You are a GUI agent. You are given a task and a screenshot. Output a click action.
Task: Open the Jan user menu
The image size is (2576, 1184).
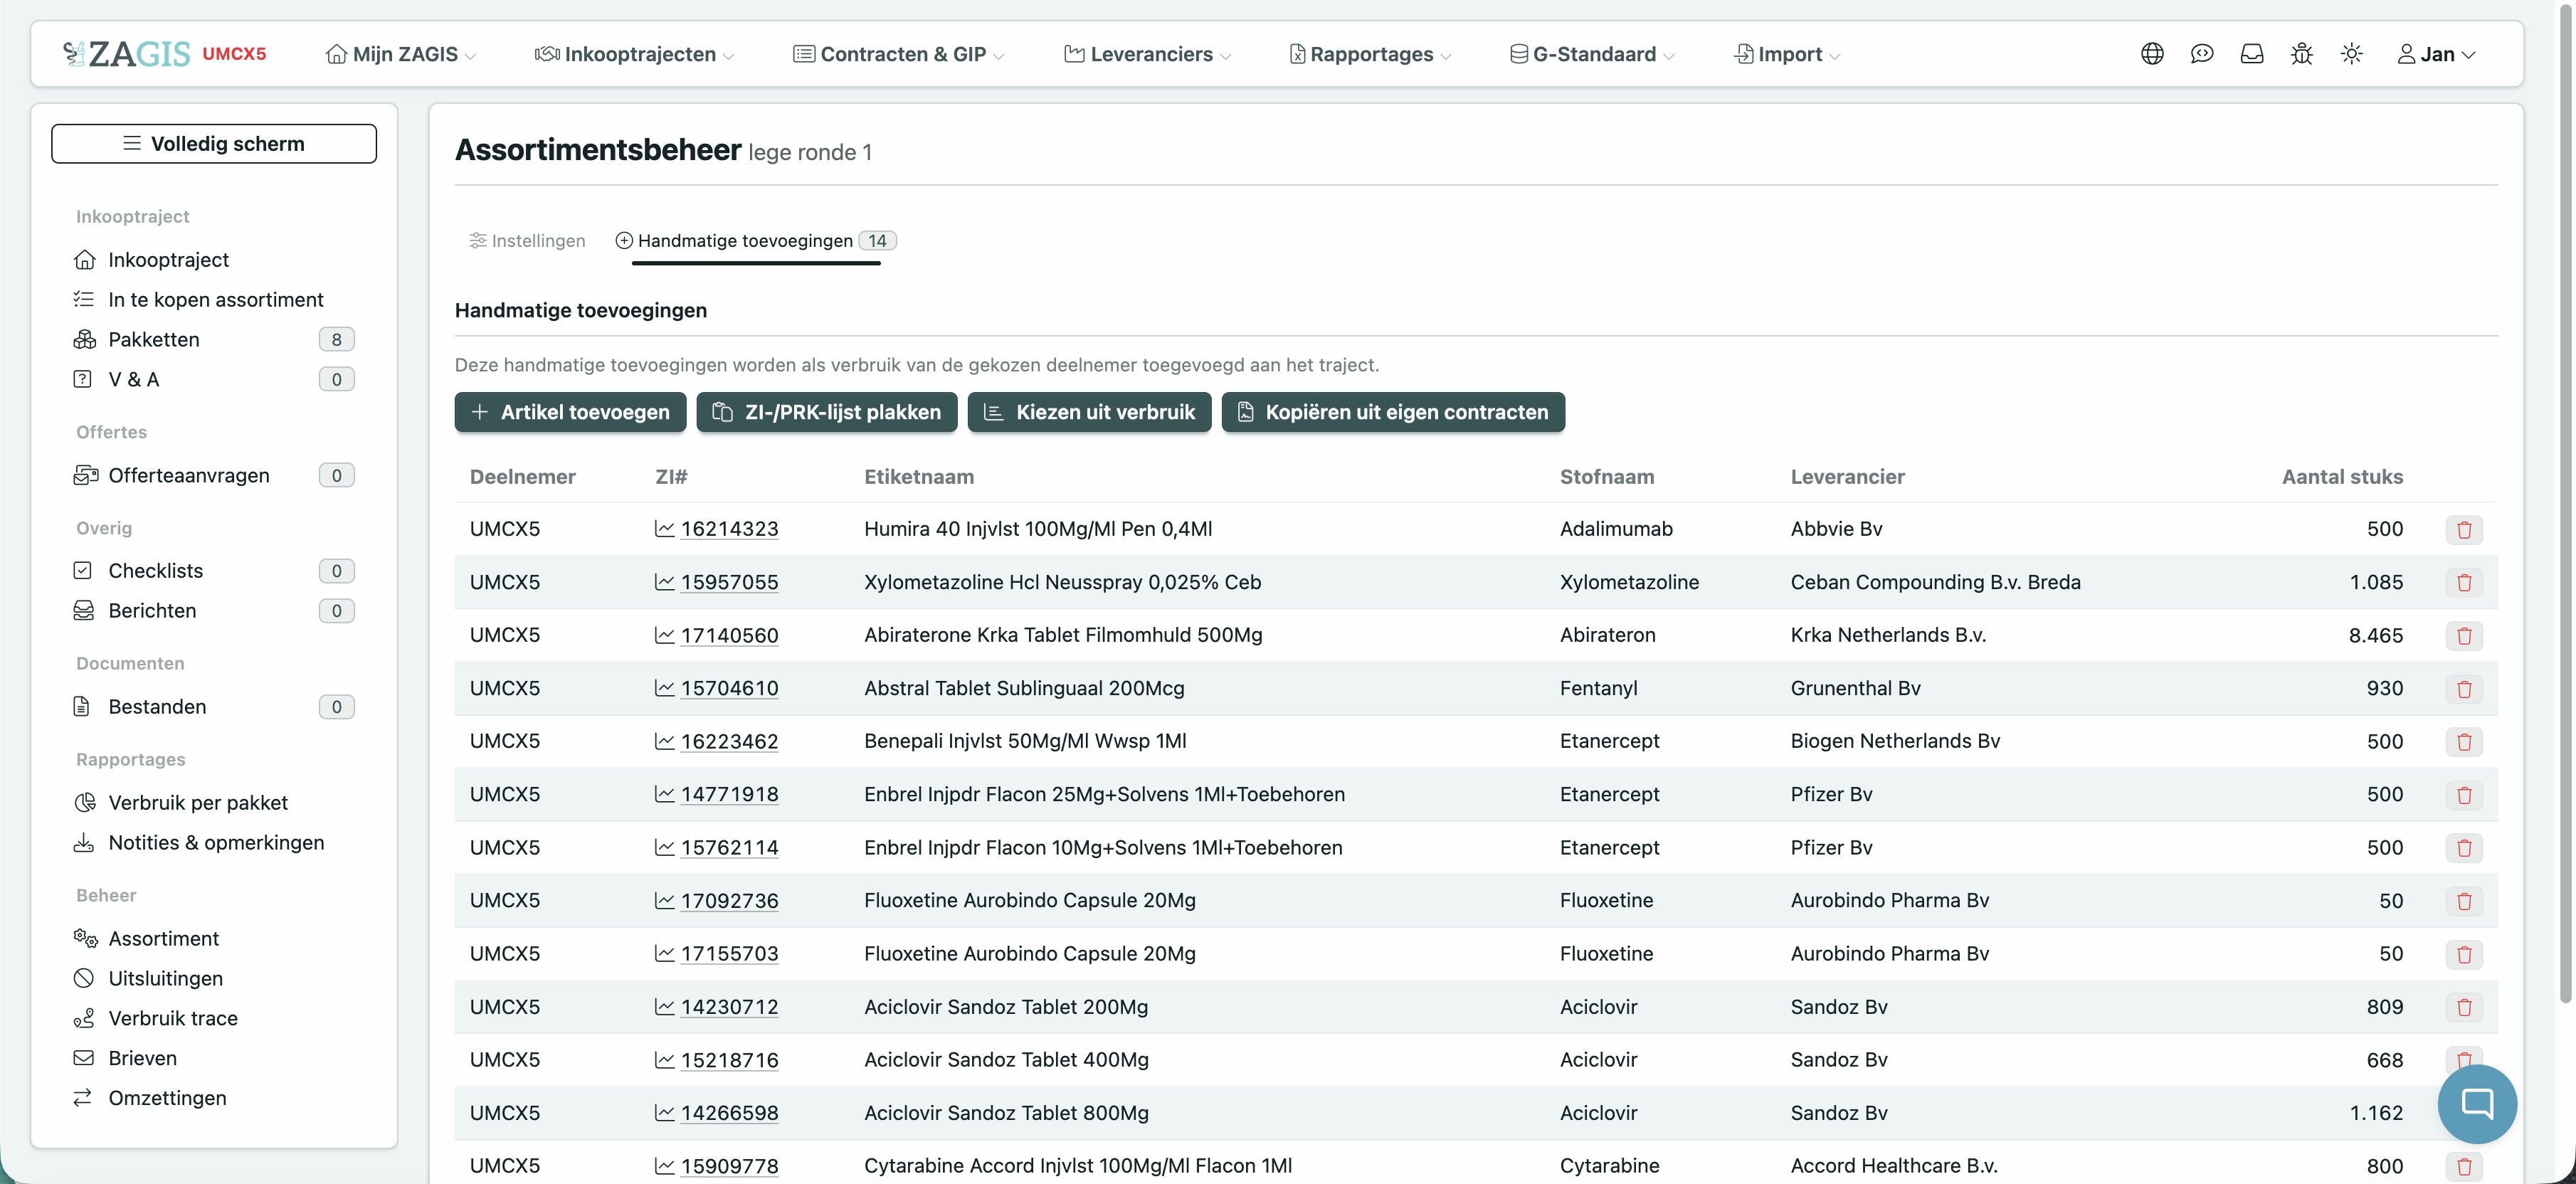(2436, 54)
